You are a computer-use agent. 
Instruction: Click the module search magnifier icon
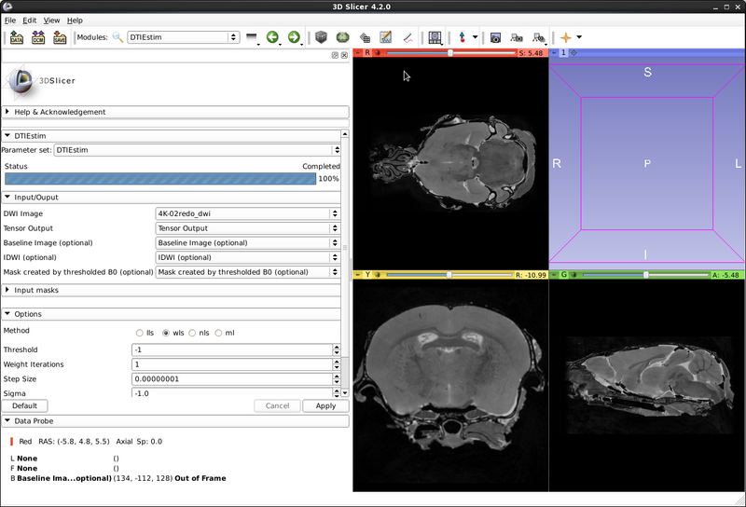pos(117,37)
